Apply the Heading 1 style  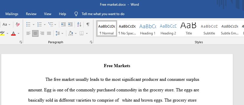tap(148, 29)
